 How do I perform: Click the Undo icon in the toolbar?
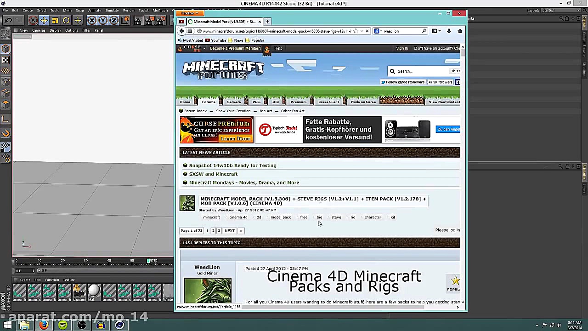(x=8, y=20)
